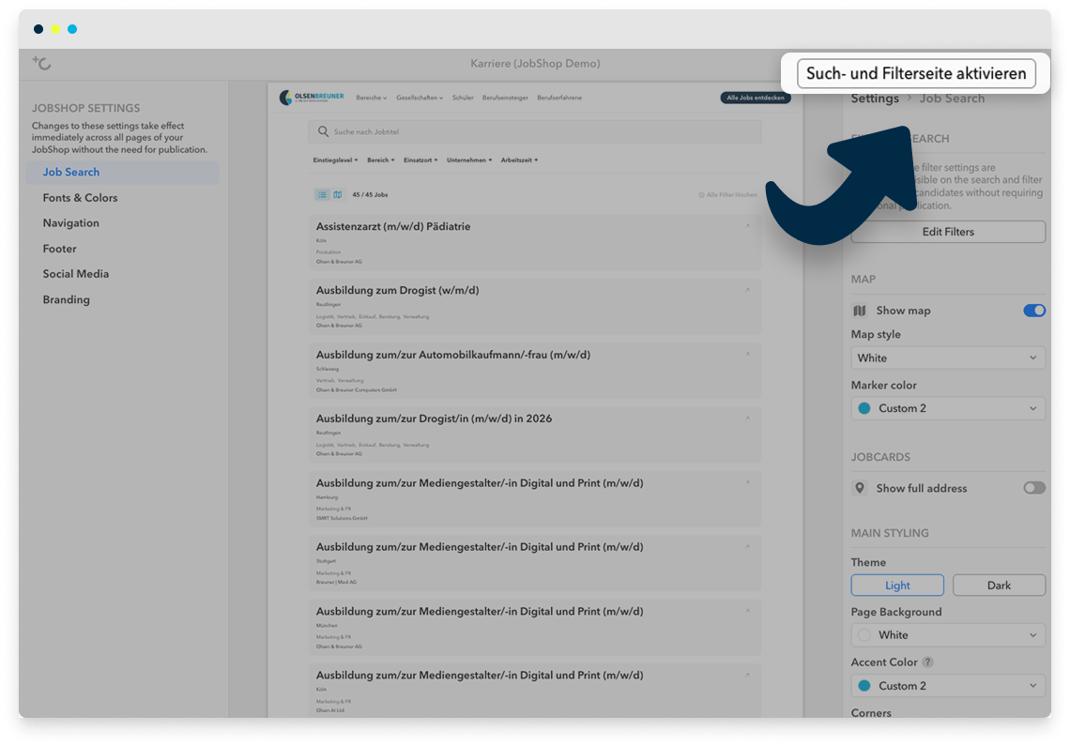Click the location pin icon beside Show full address

tap(860, 488)
